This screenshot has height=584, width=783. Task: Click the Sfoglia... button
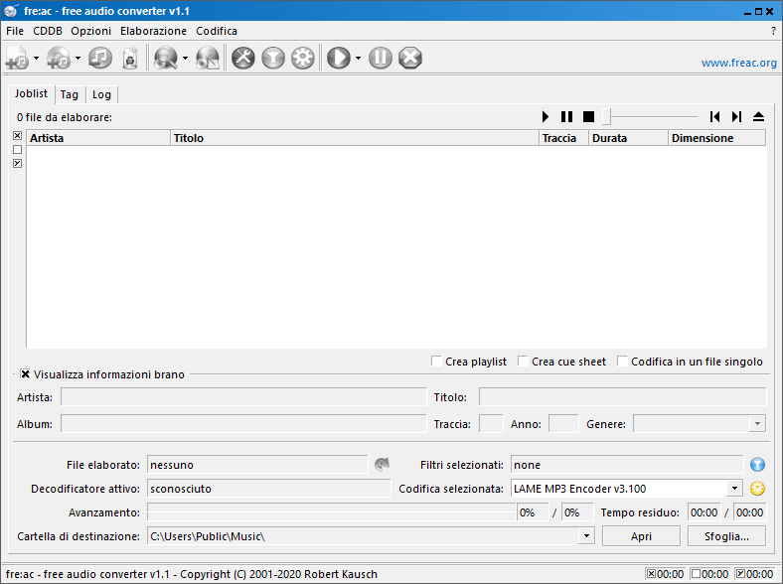pyautogui.click(x=726, y=536)
